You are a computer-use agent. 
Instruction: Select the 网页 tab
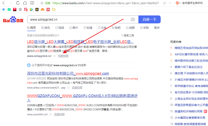point(31,28)
